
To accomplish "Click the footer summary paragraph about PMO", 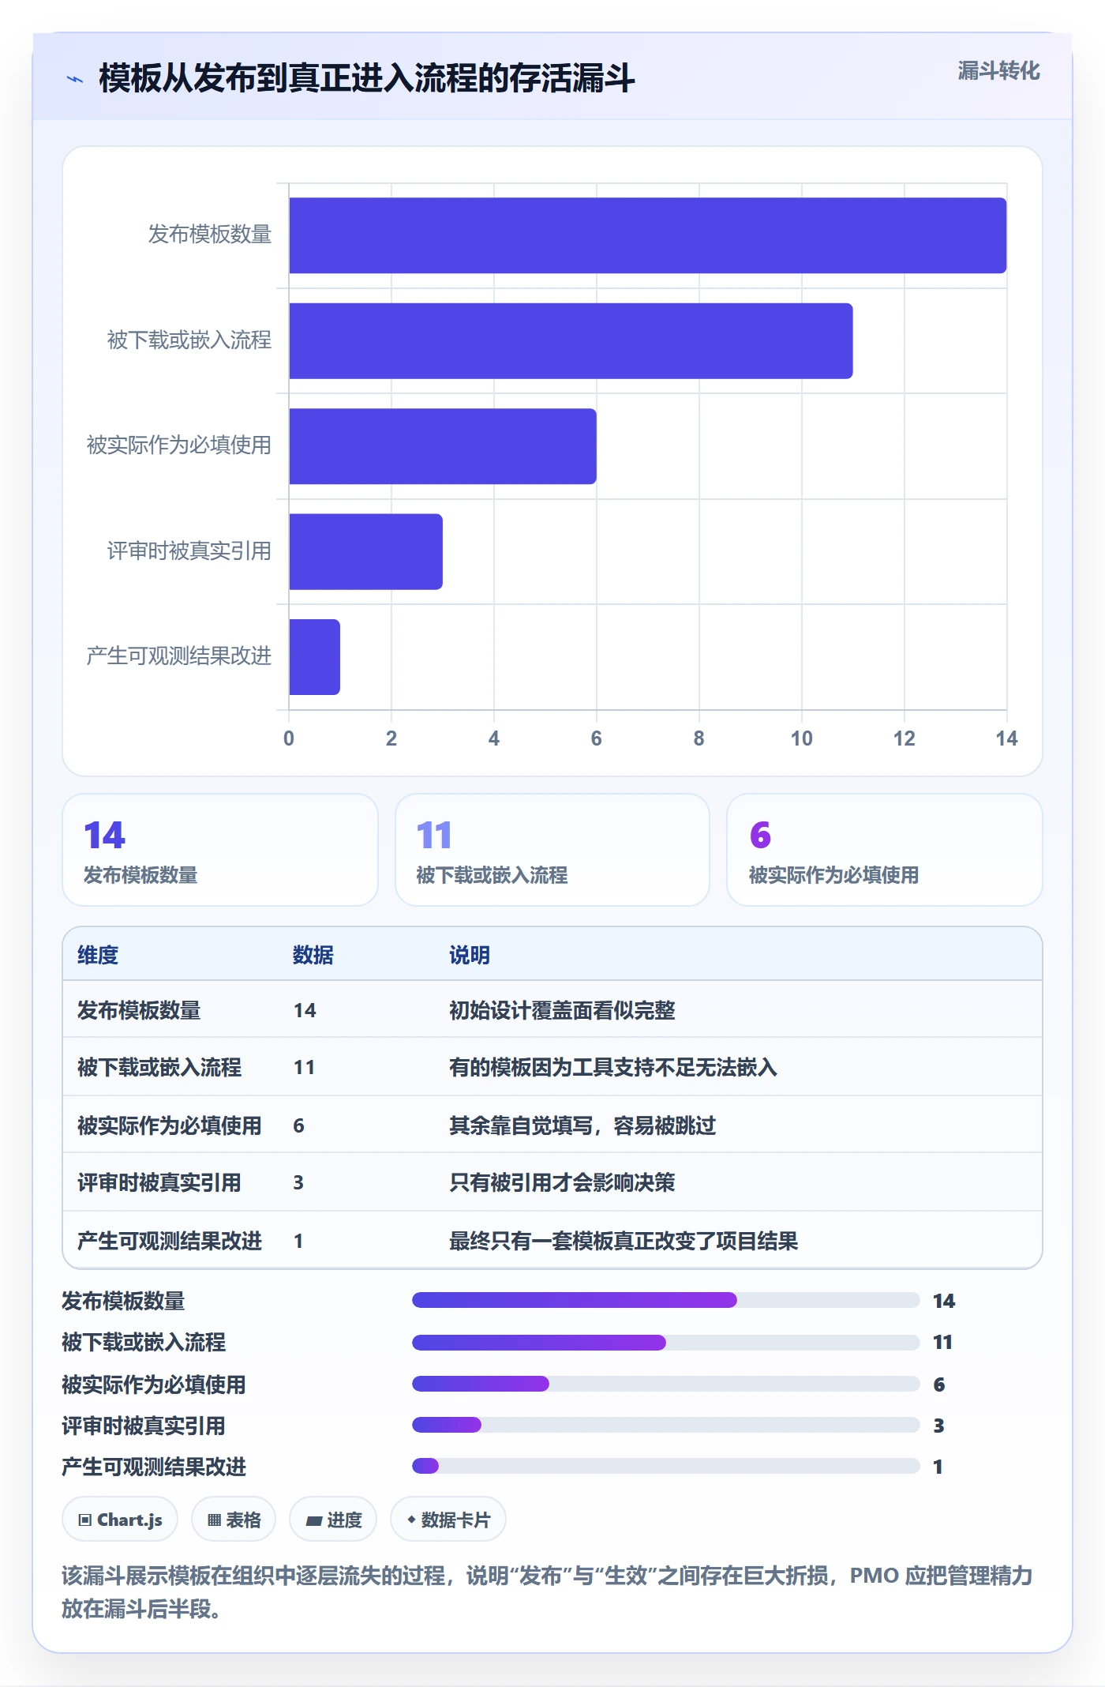I will [x=547, y=1591].
